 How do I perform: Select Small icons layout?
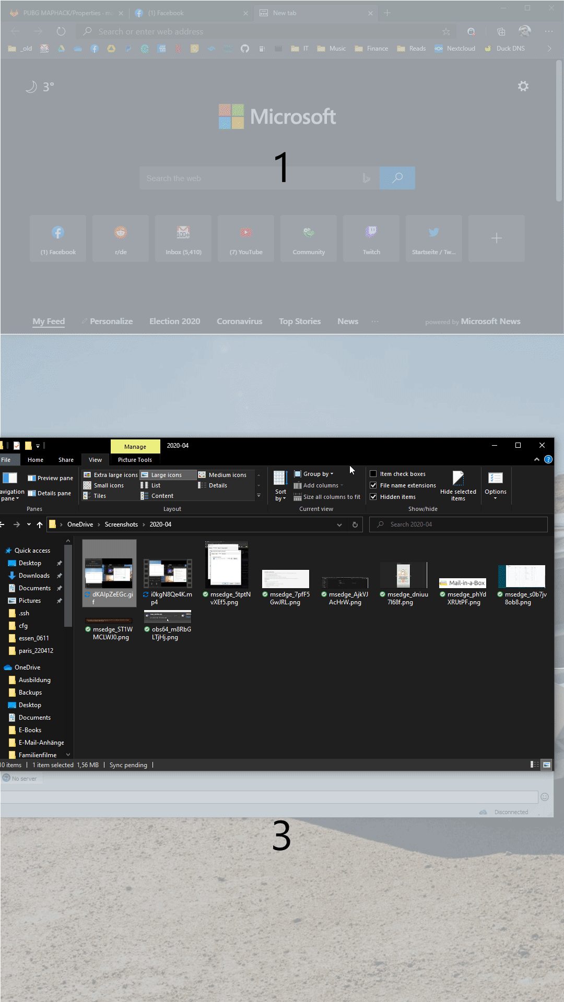pos(103,485)
